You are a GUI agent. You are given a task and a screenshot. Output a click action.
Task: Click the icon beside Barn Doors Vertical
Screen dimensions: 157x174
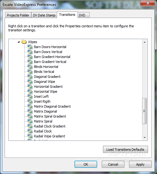click(x=30, y=52)
